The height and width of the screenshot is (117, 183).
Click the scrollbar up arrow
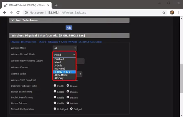pos(181,18)
